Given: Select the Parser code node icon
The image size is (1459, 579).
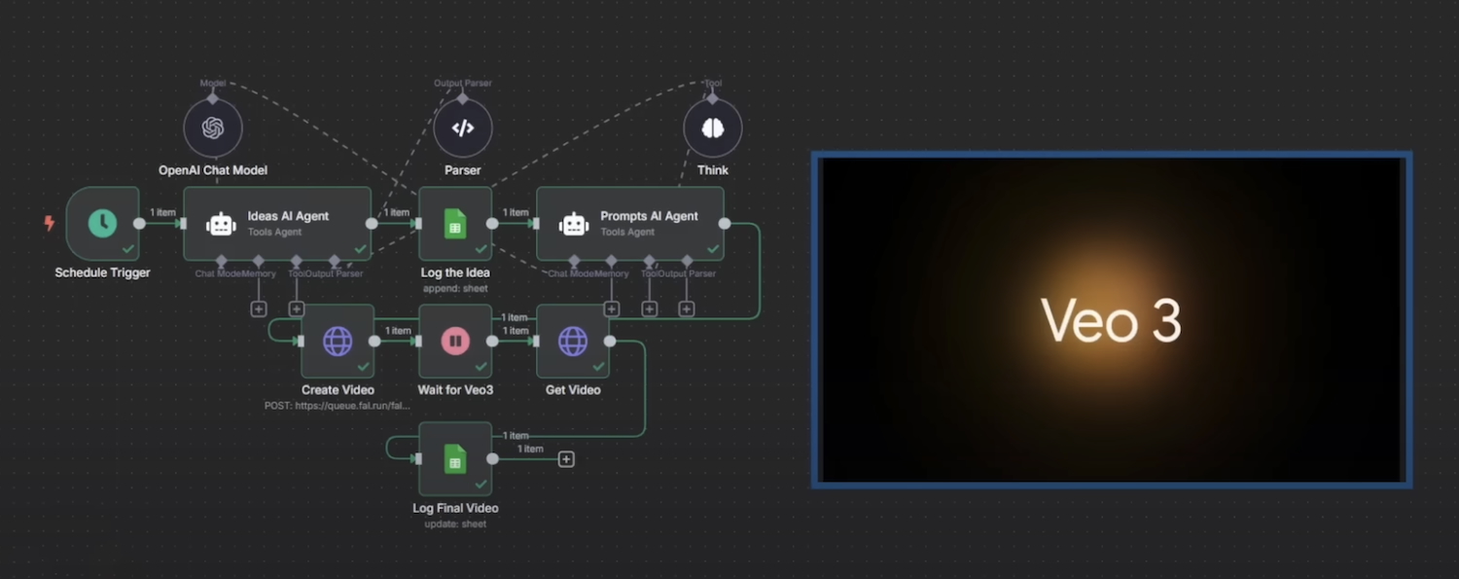Looking at the screenshot, I should tap(463, 127).
